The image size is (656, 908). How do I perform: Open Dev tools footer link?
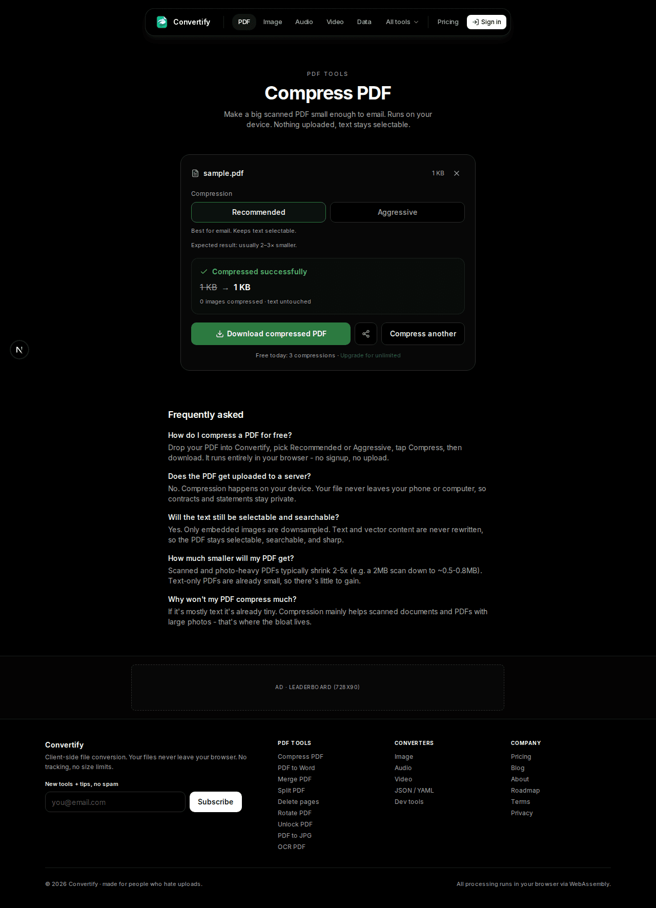coord(409,802)
